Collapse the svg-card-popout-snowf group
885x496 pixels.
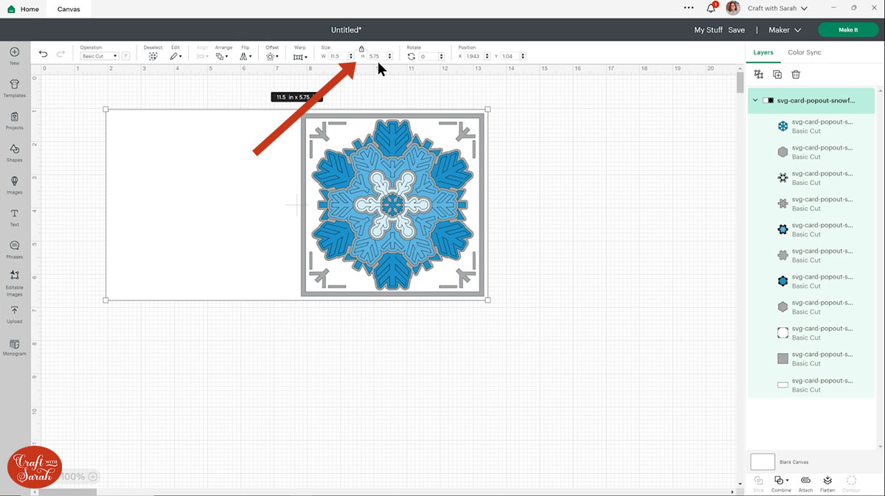coord(755,100)
